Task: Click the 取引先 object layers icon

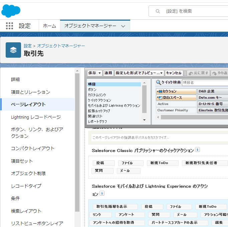Action: [13, 50]
